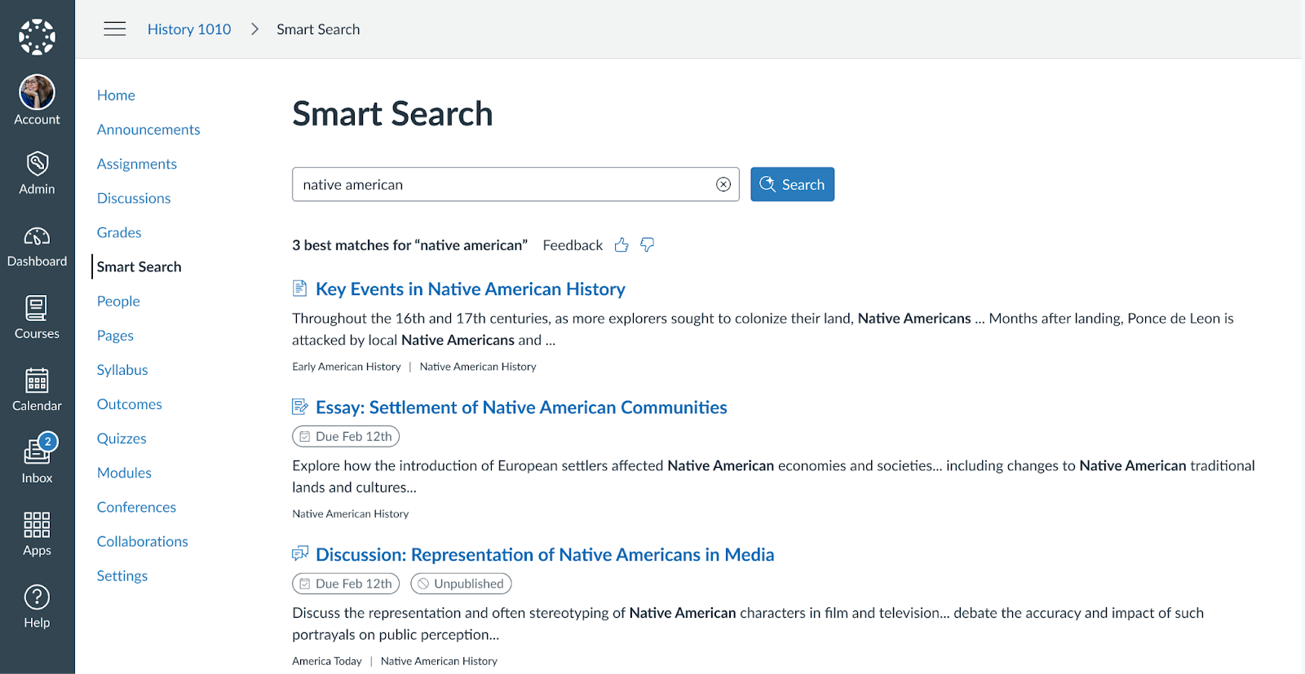Open the Help question mark icon
This screenshot has width=1305, height=674.
pyautogui.click(x=37, y=597)
